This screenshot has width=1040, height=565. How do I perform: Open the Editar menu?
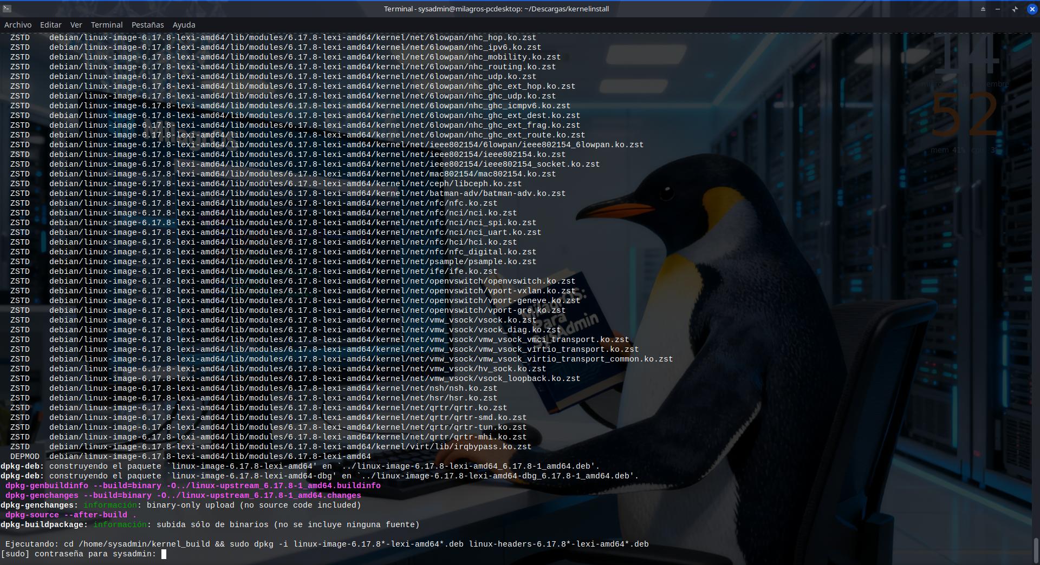point(50,25)
